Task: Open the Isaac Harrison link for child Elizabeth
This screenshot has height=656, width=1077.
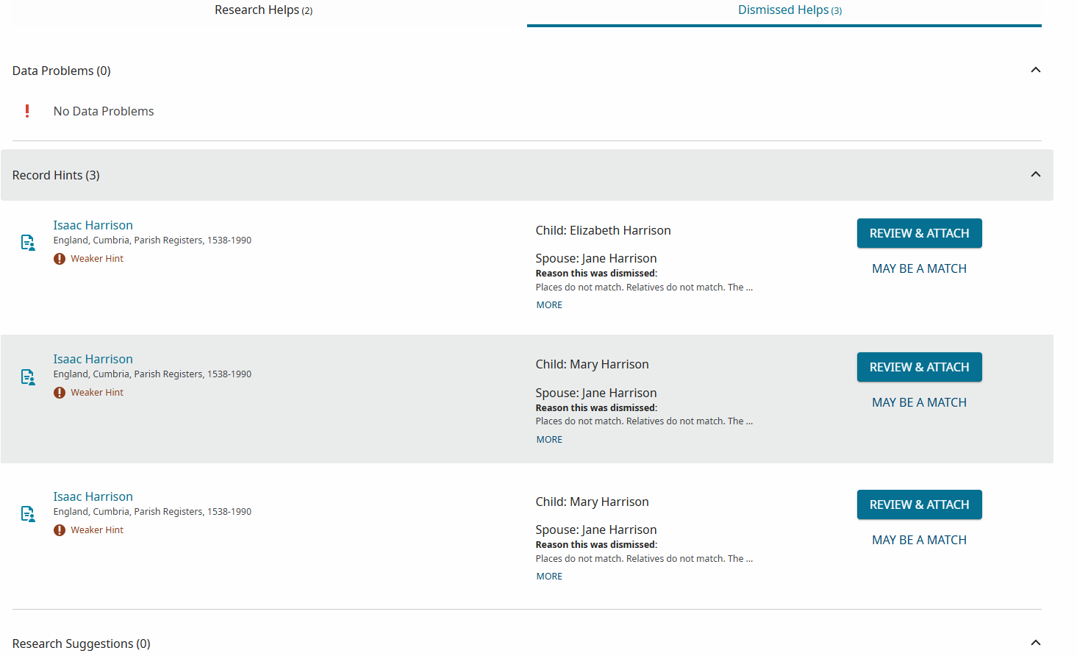Action: (93, 225)
